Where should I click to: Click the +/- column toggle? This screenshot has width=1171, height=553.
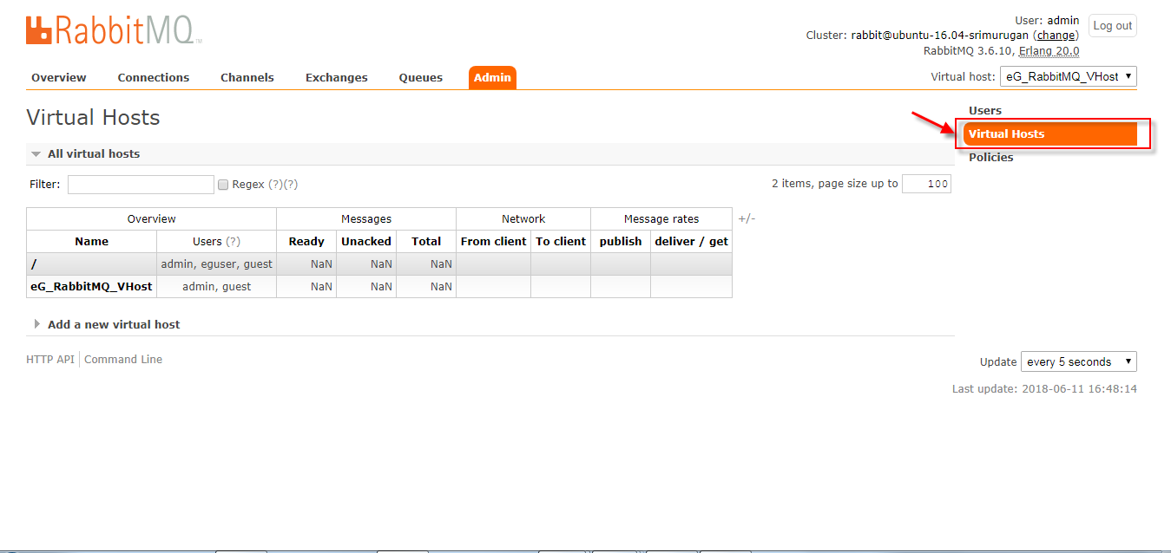point(747,218)
